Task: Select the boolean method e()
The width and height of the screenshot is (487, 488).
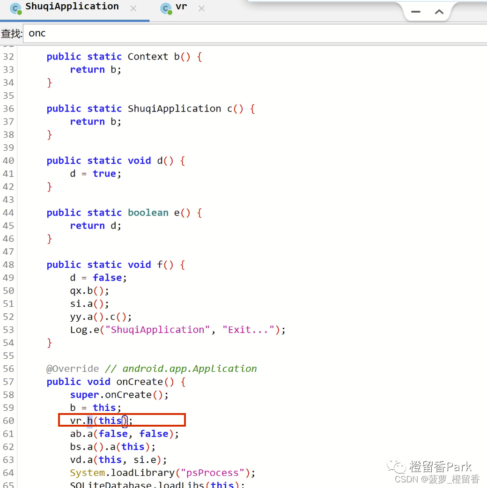Action: (x=183, y=212)
